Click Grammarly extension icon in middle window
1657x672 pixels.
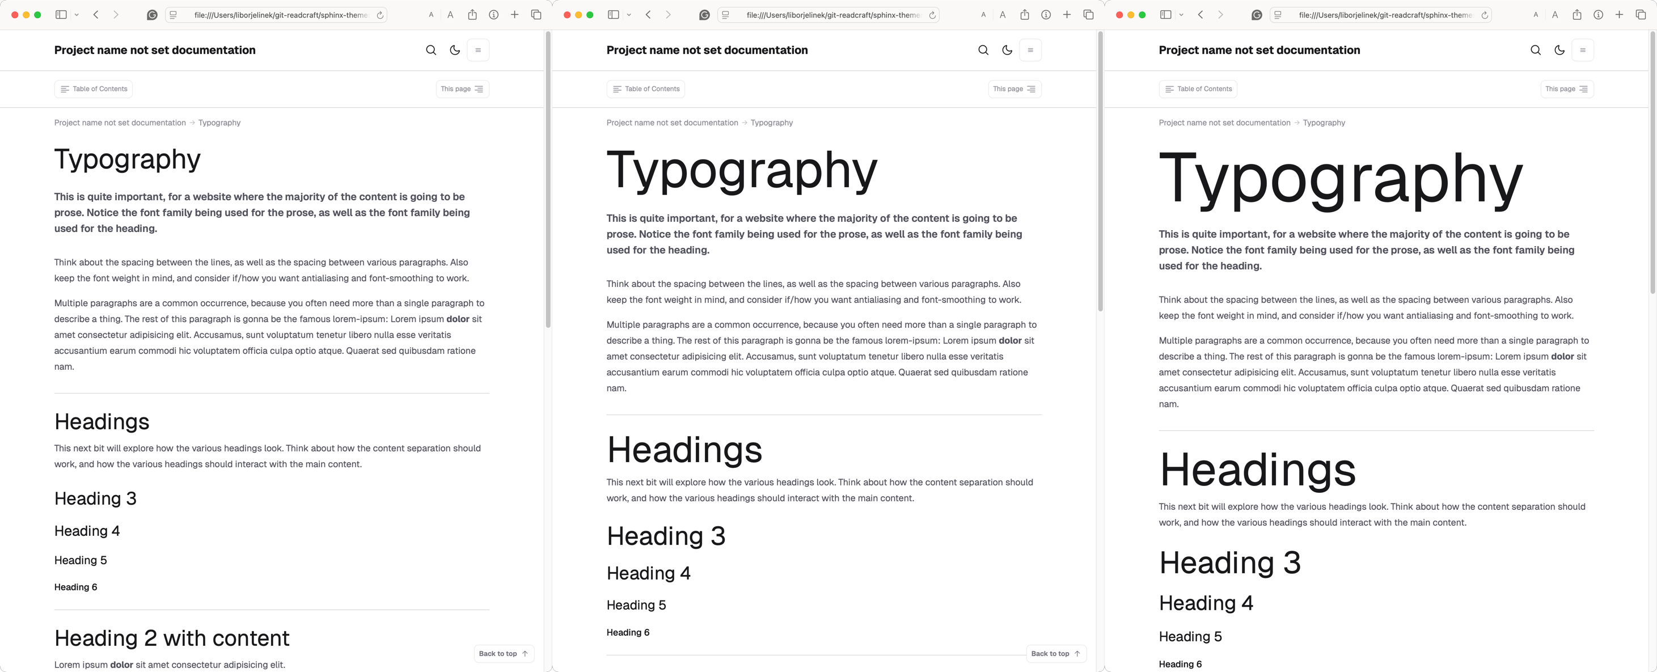tap(704, 15)
